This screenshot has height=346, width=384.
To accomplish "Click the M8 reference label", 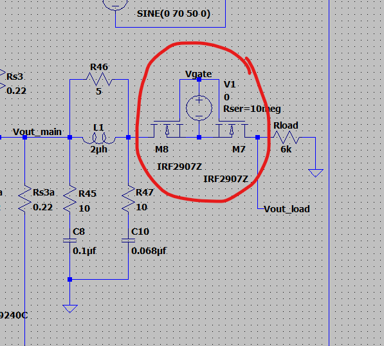I will pyautogui.click(x=161, y=149).
